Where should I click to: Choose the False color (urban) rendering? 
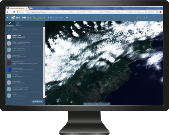[x=25, y=50]
